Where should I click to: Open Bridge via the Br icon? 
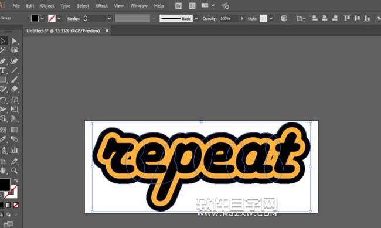(x=178, y=6)
